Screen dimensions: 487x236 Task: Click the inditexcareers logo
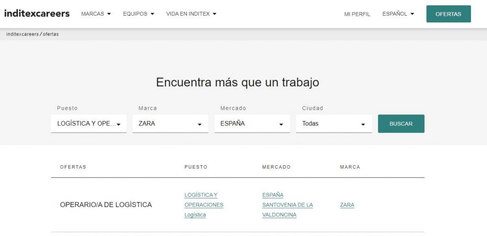click(x=37, y=13)
